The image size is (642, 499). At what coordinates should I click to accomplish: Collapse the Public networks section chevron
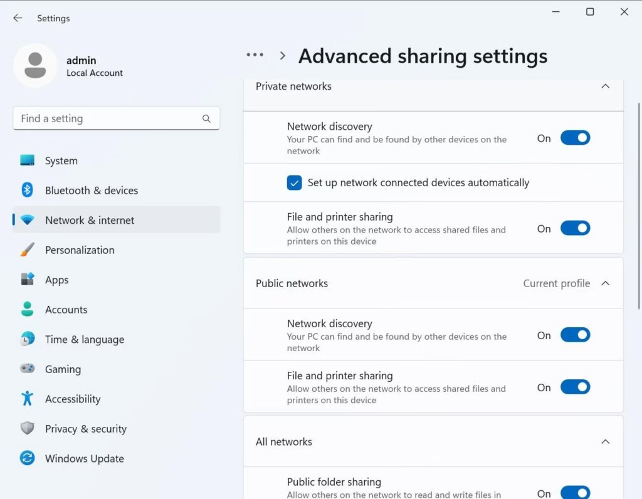605,283
